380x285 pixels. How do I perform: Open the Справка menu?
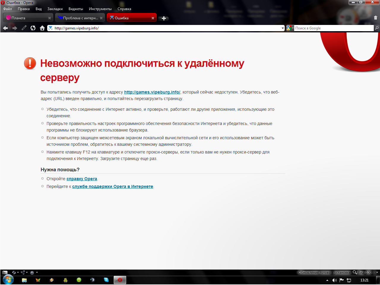point(124,9)
